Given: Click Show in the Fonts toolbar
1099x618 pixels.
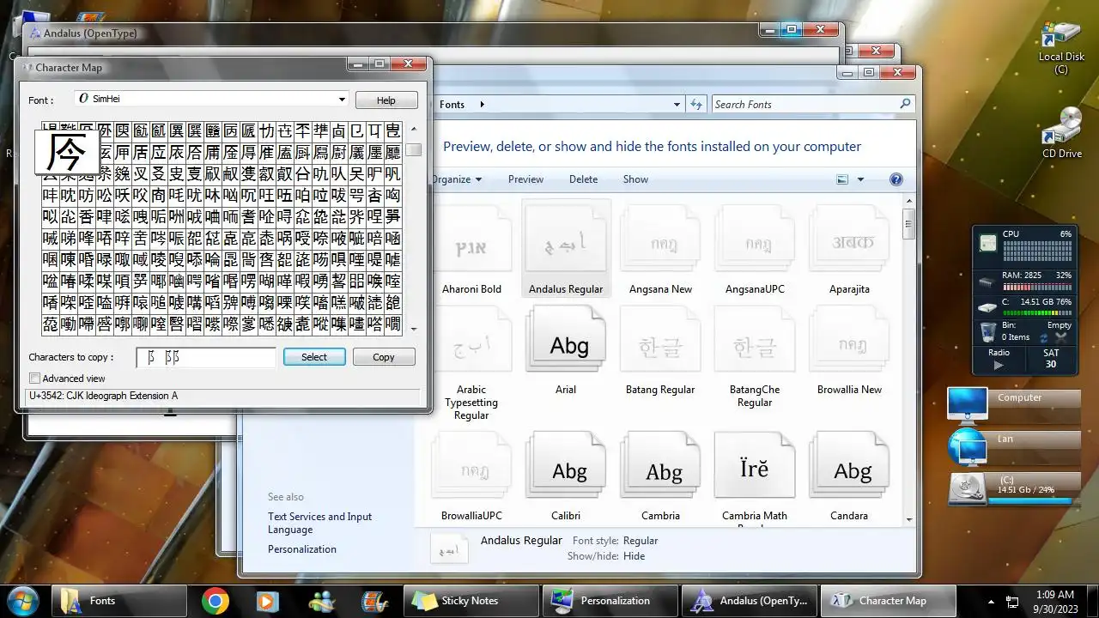Looking at the screenshot, I should click(x=635, y=179).
